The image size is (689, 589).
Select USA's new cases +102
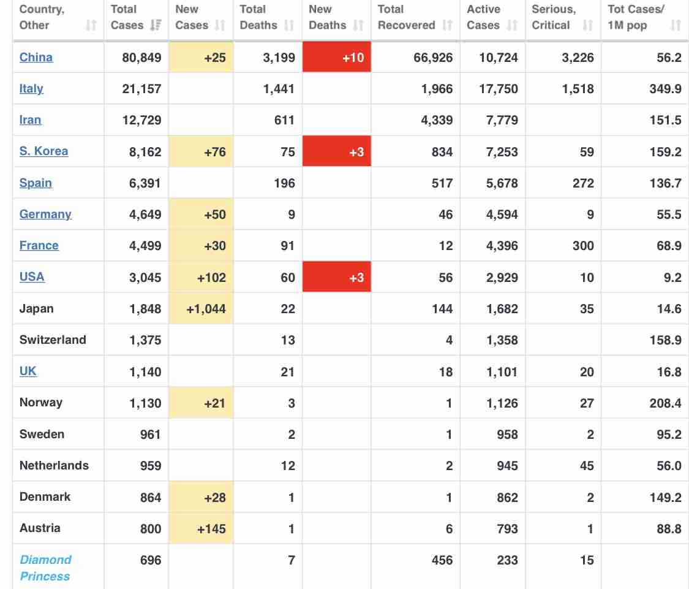tap(201, 277)
